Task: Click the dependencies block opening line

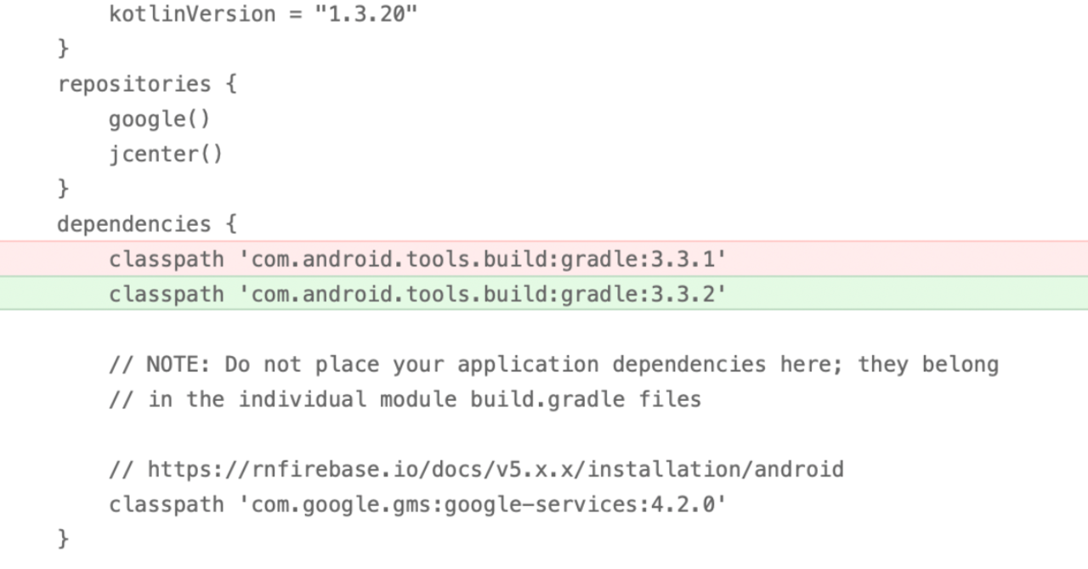Action: [147, 224]
